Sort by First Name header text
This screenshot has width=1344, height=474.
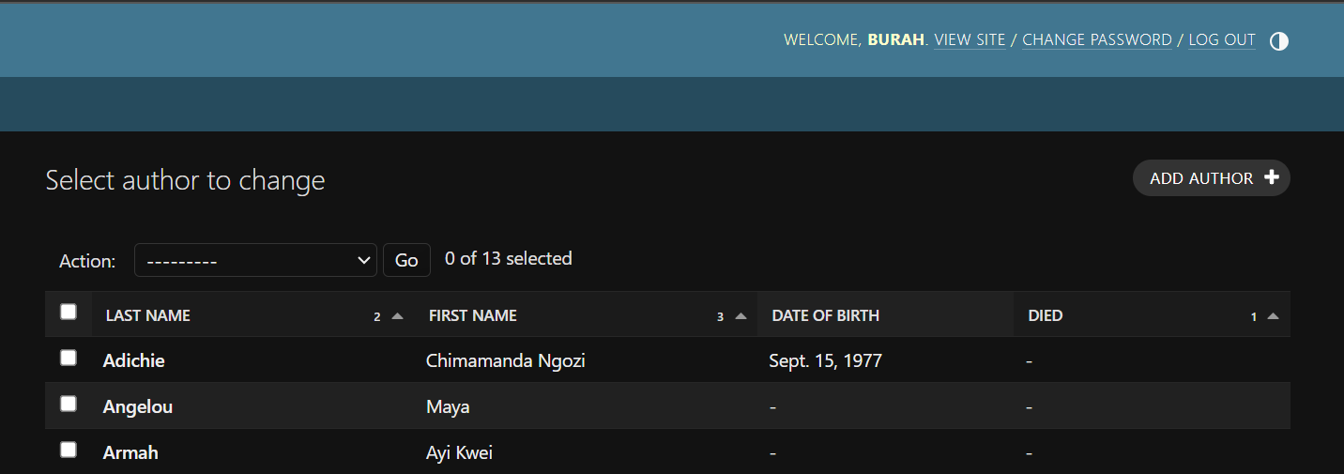click(473, 315)
